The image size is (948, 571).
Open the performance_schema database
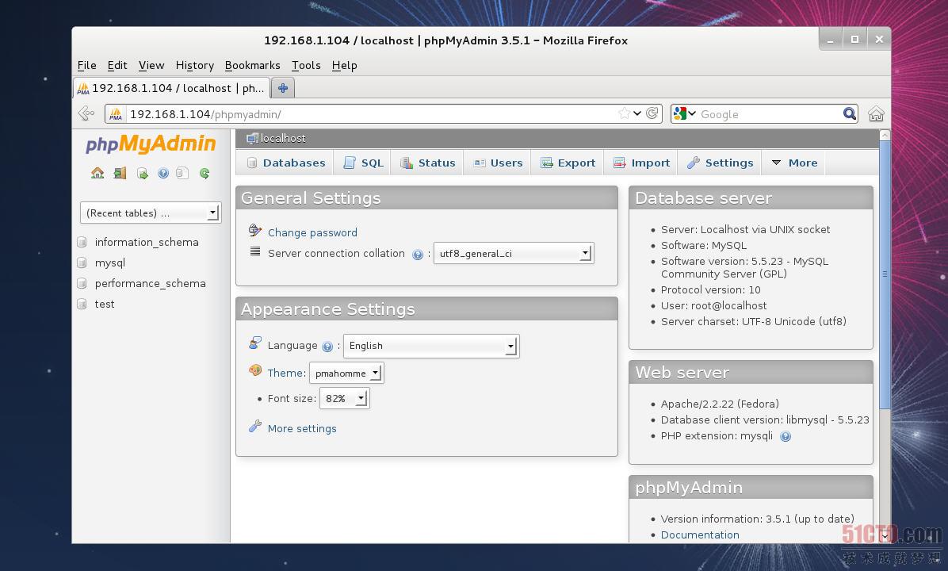pyautogui.click(x=151, y=283)
